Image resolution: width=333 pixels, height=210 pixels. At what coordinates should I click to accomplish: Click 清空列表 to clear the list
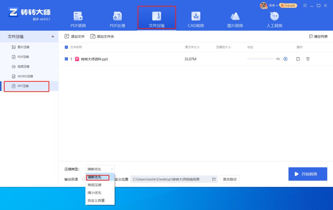coord(319,36)
